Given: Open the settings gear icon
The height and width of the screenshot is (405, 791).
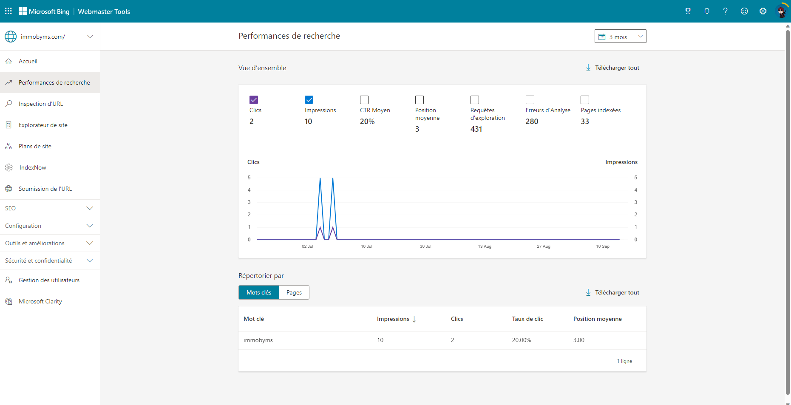Looking at the screenshot, I should coord(763,11).
